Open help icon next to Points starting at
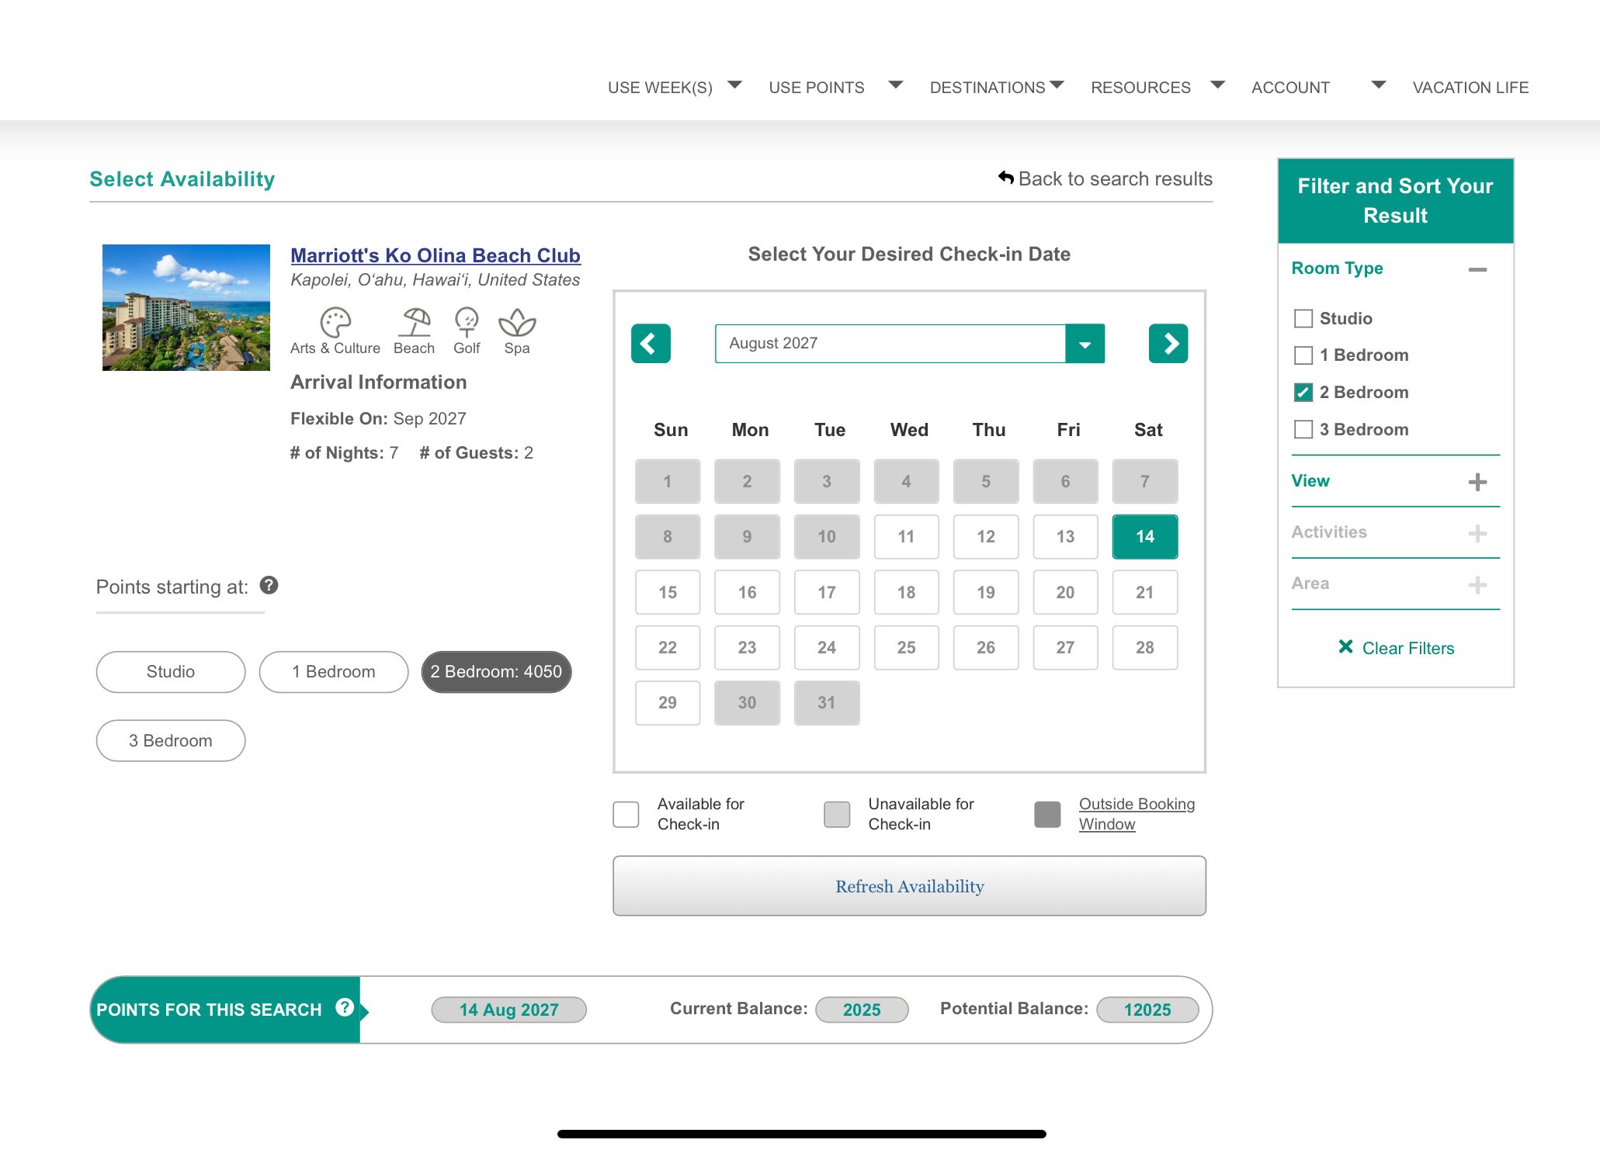Image resolution: width=1600 pixels, height=1150 pixels. tap(269, 585)
